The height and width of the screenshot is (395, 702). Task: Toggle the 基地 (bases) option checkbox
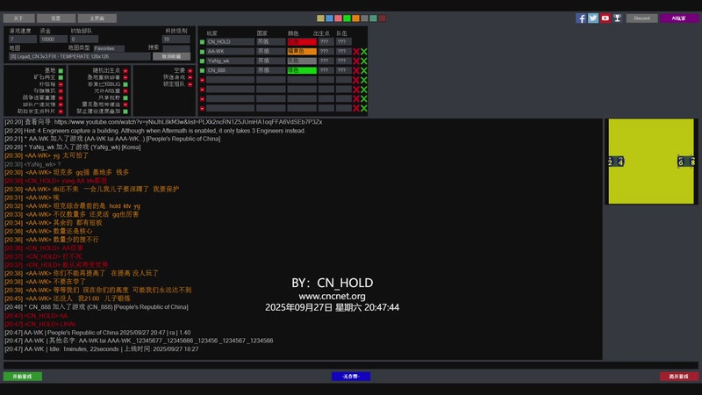coord(61,71)
